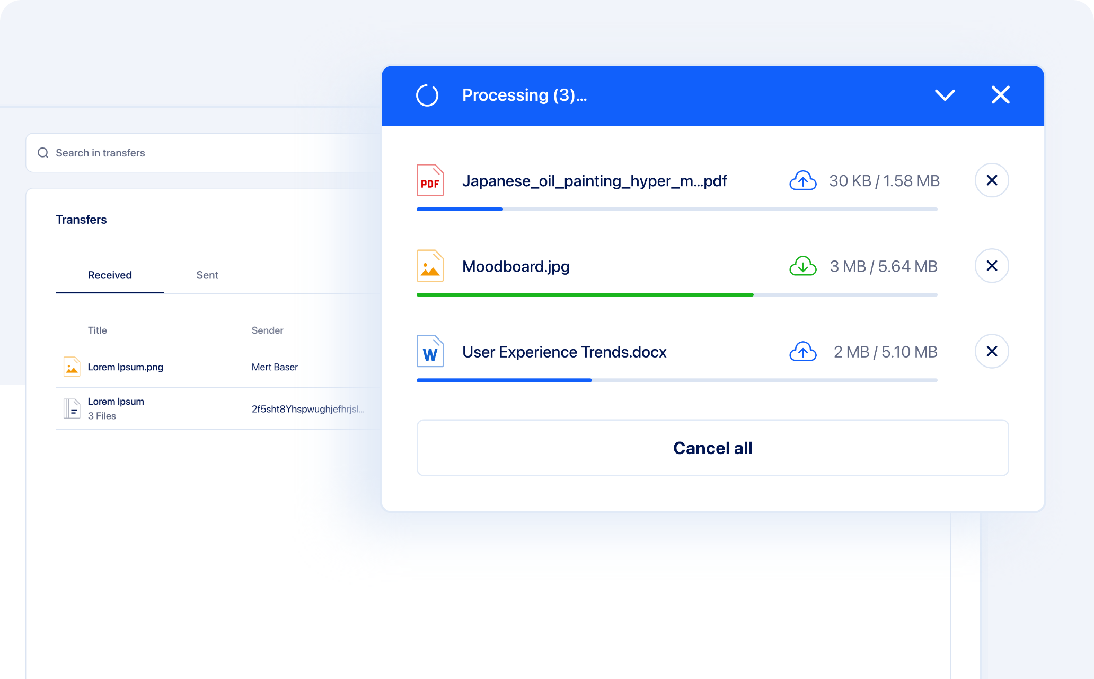
Task: Click the cloud upload icon for PDF
Action: pos(802,181)
